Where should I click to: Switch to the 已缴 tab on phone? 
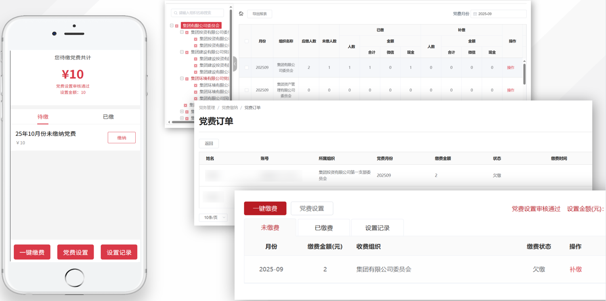[x=108, y=117]
